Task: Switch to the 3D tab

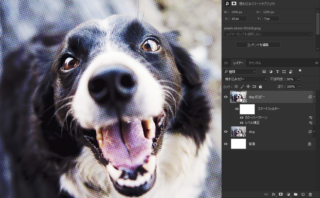Action: tap(226, 63)
